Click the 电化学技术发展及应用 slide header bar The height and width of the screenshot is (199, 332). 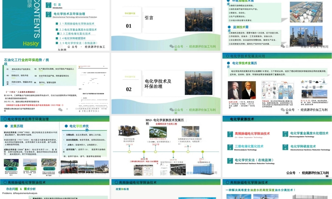[x=277, y=56]
